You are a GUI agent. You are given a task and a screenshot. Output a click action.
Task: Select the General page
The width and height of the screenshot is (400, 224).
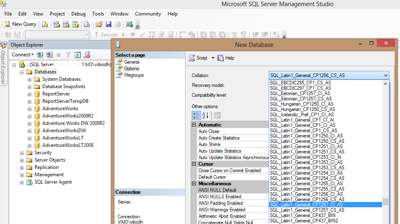131,62
